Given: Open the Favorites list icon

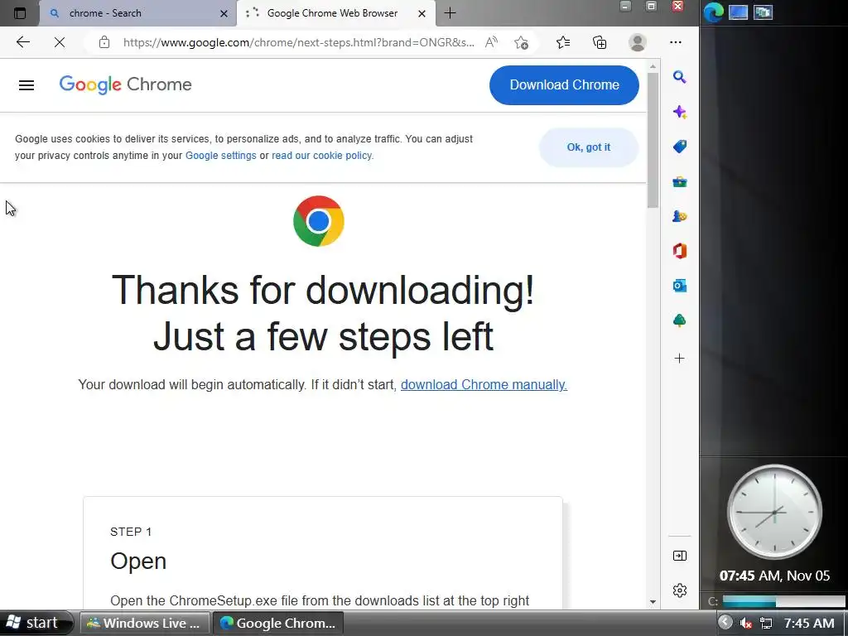Looking at the screenshot, I should [563, 42].
